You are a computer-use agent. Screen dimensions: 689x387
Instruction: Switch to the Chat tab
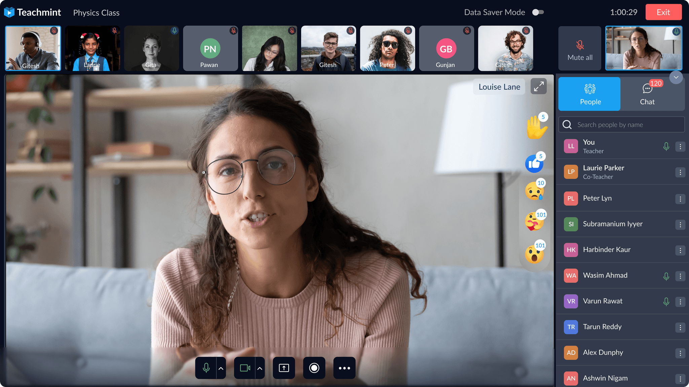click(x=647, y=94)
